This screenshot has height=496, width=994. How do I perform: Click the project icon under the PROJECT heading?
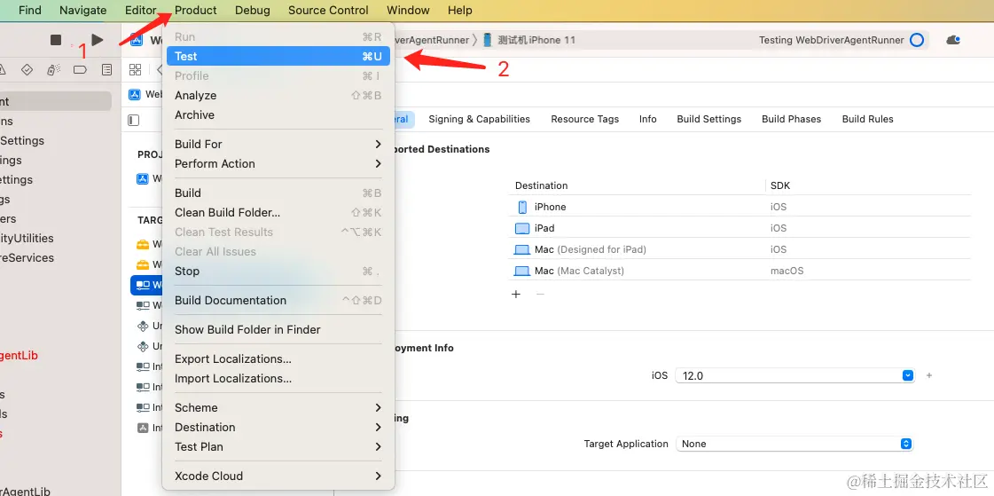(x=143, y=179)
